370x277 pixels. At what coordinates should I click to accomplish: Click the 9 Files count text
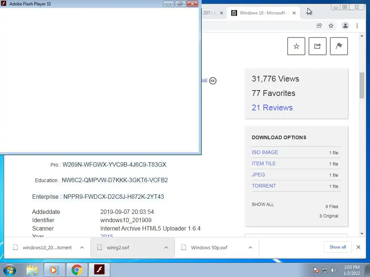point(332,207)
